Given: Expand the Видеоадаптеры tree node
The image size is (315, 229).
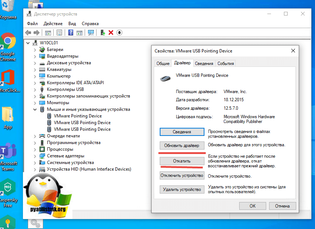Looking at the screenshot, I should pos(35,56).
